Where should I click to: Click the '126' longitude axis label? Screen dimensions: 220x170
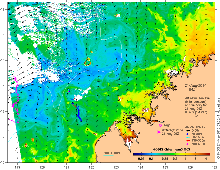coord(190,167)
